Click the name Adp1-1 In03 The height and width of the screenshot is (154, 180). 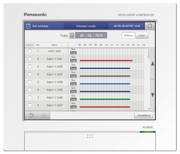point(54,74)
